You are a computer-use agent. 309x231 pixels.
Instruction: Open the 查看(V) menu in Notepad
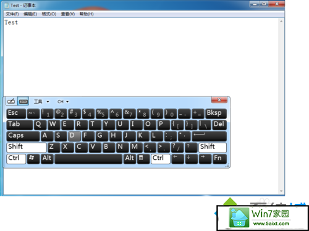coord(68,14)
